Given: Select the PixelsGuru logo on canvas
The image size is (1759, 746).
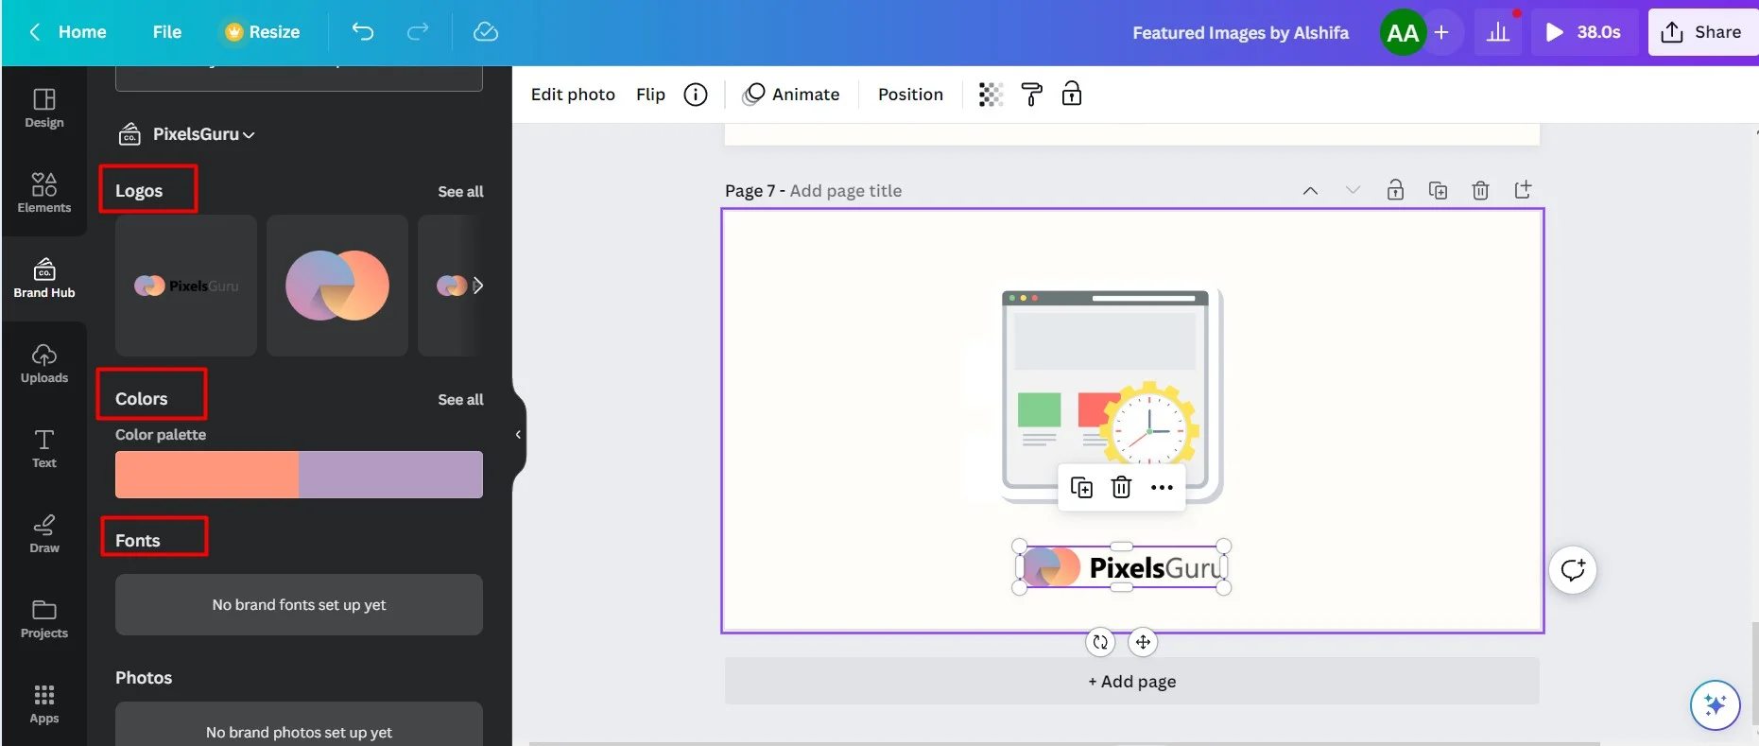Looking at the screenshot, I should (x=1122, y=567).
